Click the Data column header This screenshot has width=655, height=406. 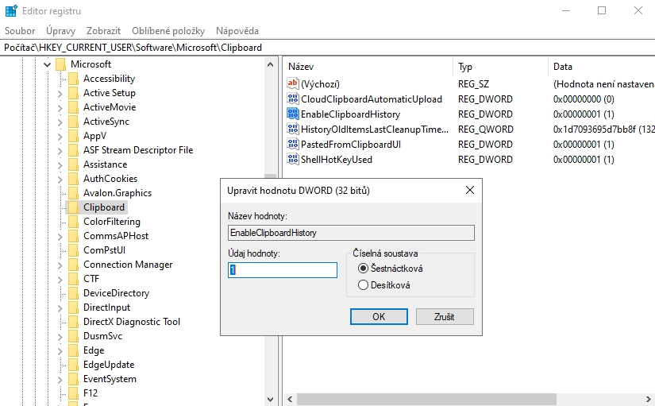point(602,67)
